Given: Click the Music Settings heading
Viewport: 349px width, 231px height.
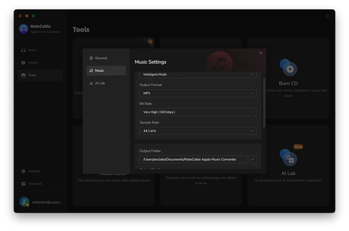Looking at the screenshot, I should [151, 62].
